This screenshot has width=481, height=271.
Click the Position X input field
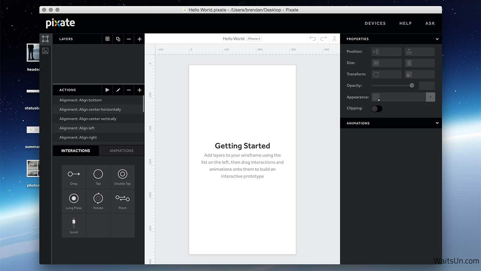(387, 52)
